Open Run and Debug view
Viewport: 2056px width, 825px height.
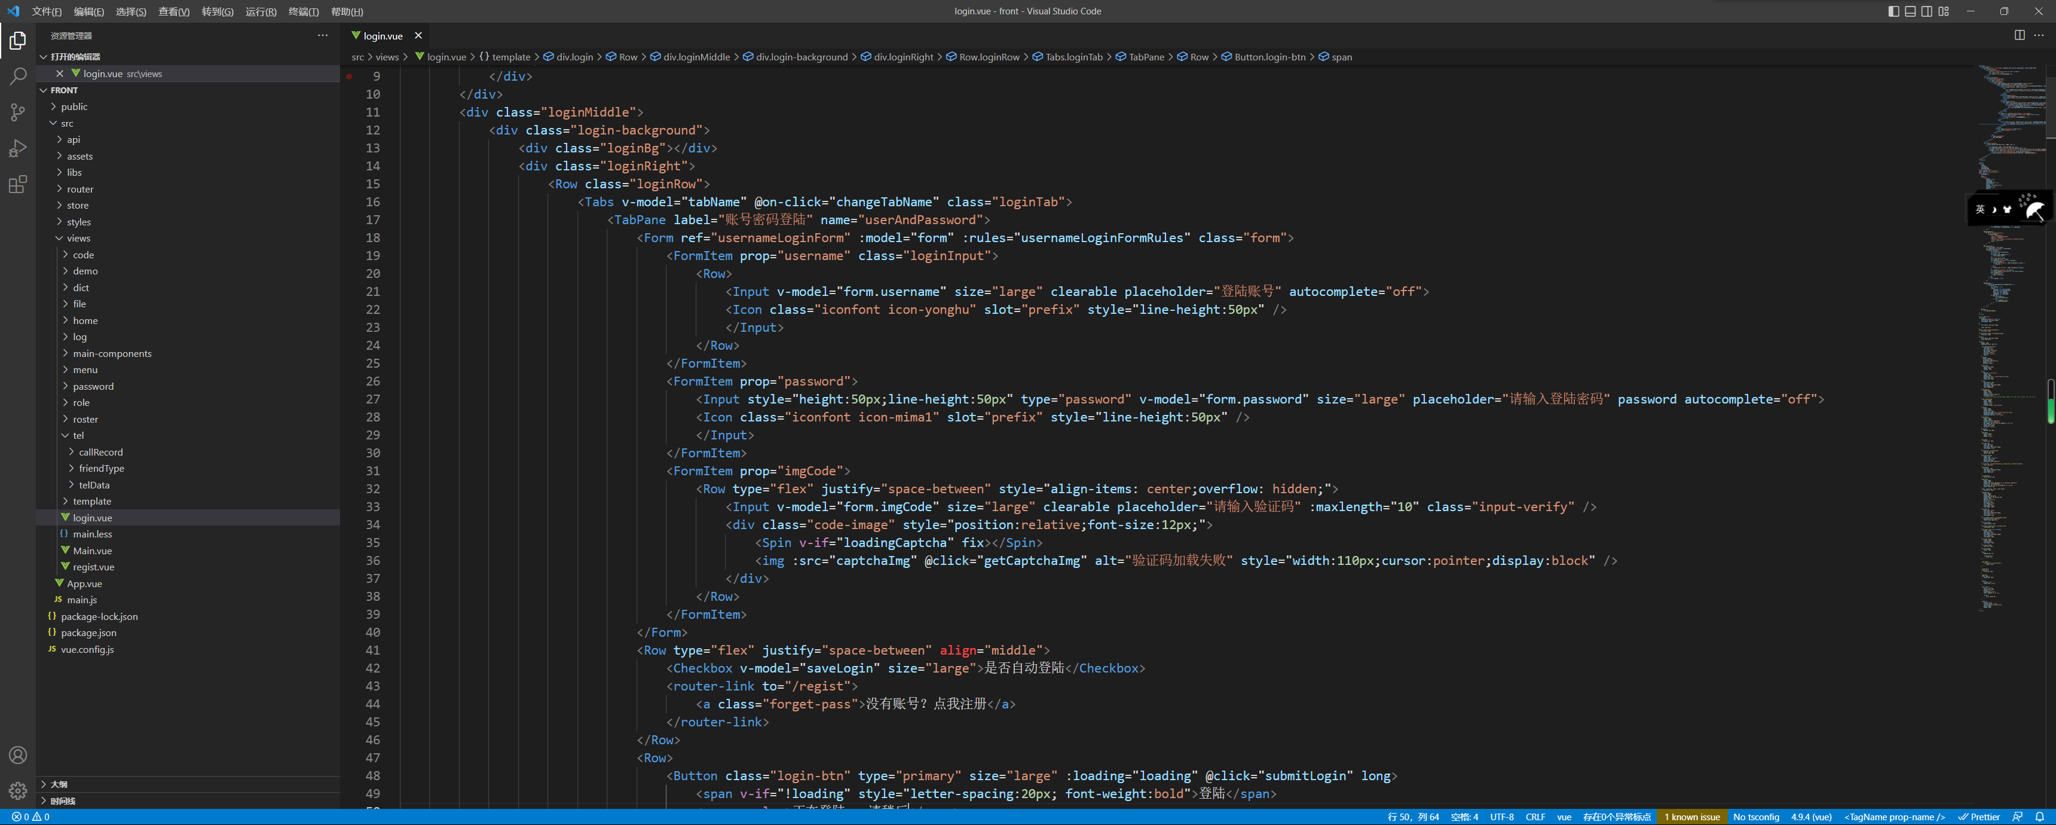pyautogui.click(x=17, y=148)
